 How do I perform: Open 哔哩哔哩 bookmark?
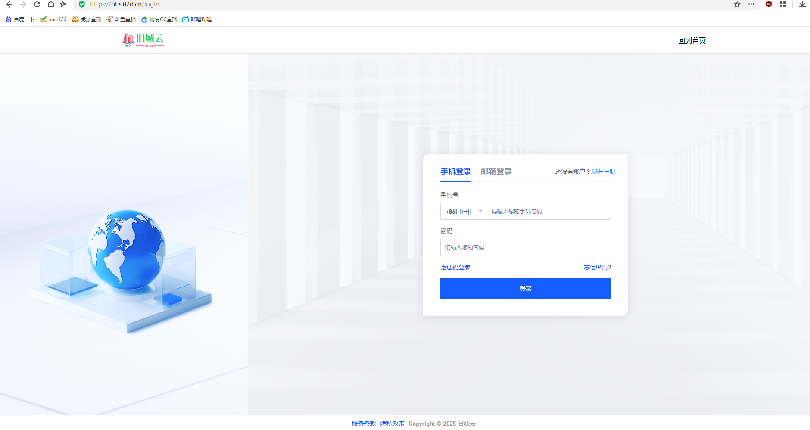click(197, 19)
